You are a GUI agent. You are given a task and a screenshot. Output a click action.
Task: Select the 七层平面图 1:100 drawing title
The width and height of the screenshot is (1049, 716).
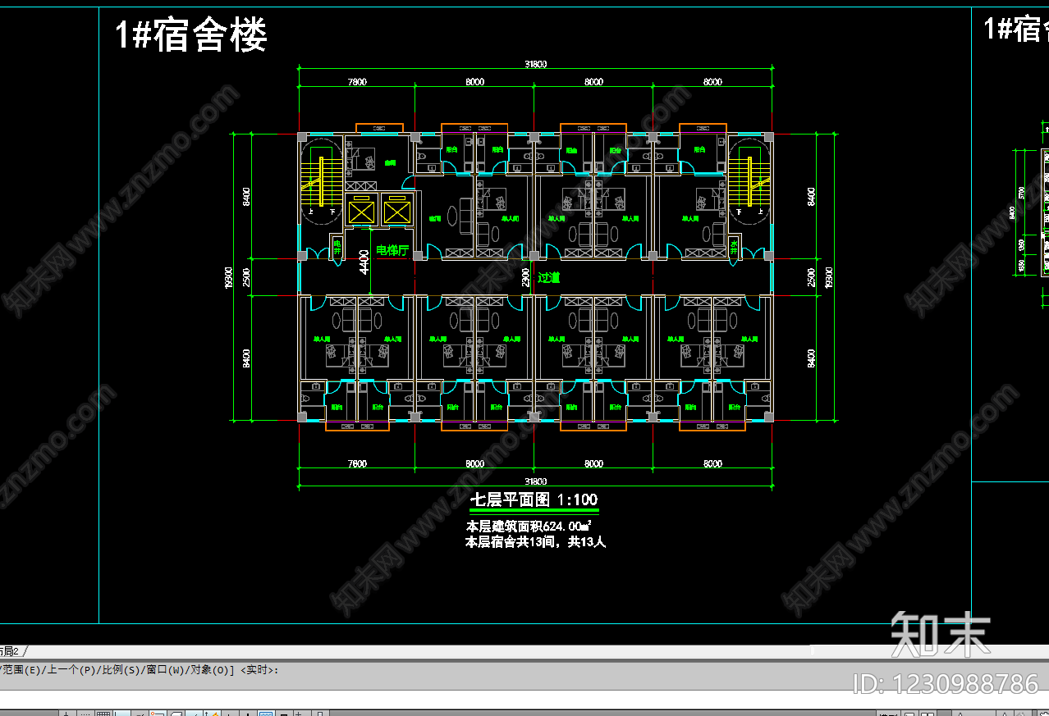(x=534, y=499)
